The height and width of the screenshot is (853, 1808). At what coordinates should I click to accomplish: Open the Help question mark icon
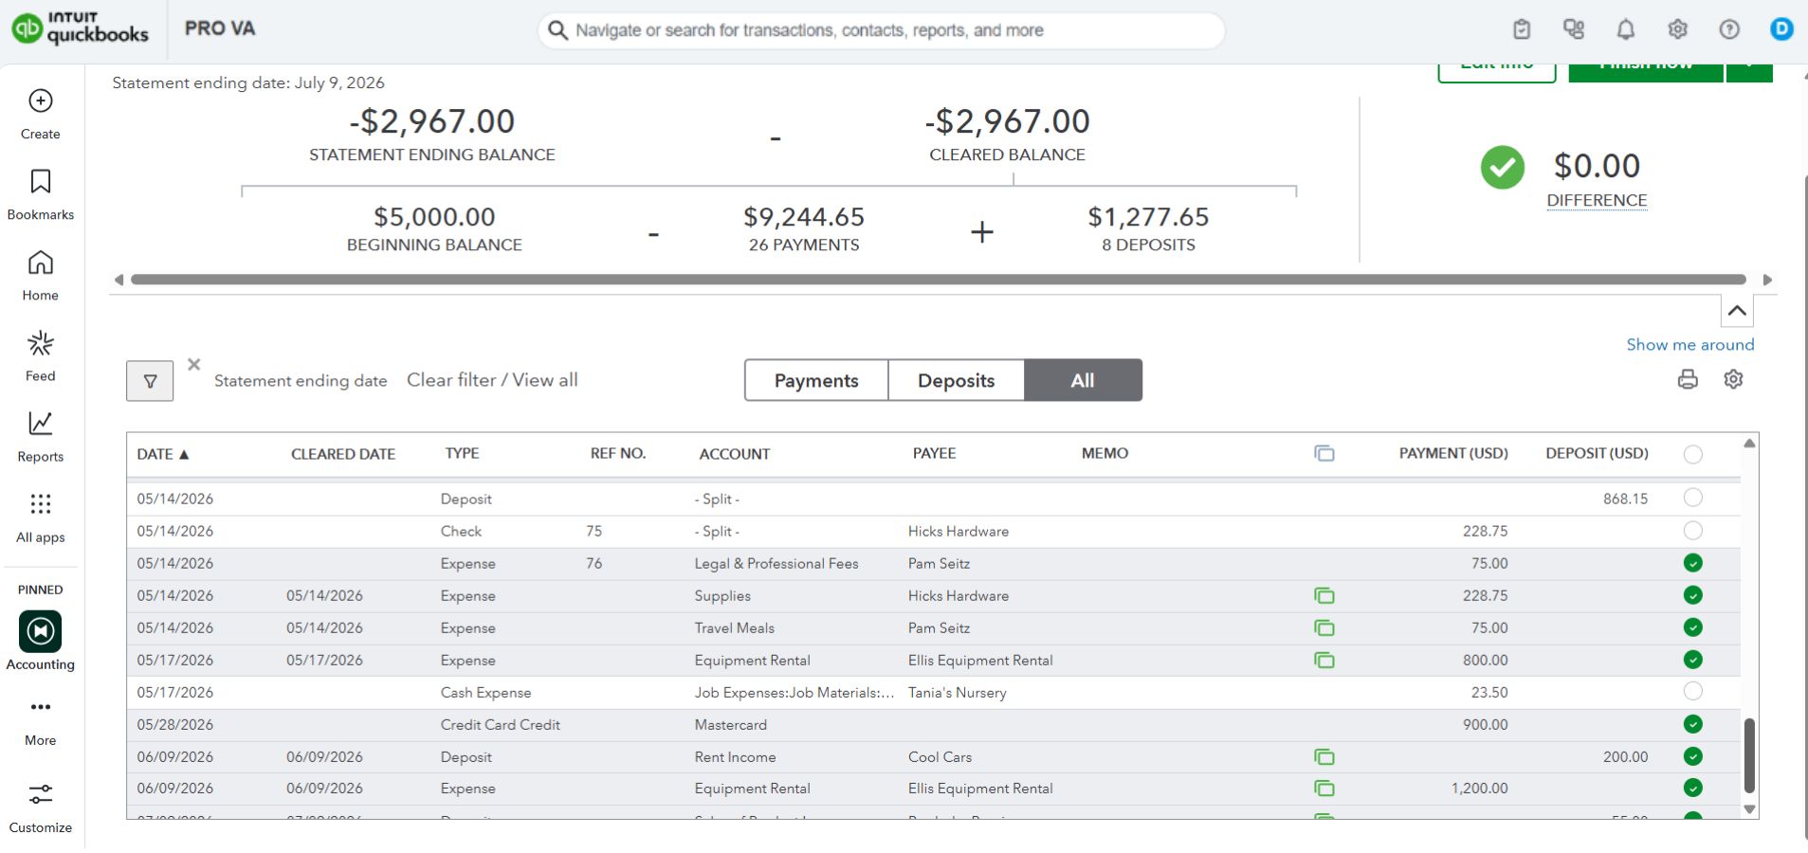point(1729,29)
